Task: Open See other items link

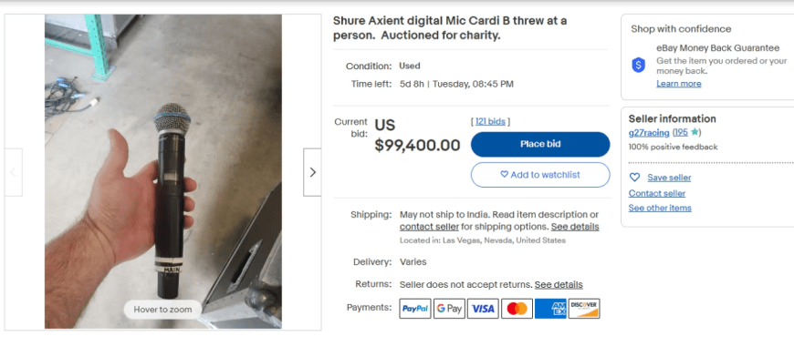Action: [660, 208]
